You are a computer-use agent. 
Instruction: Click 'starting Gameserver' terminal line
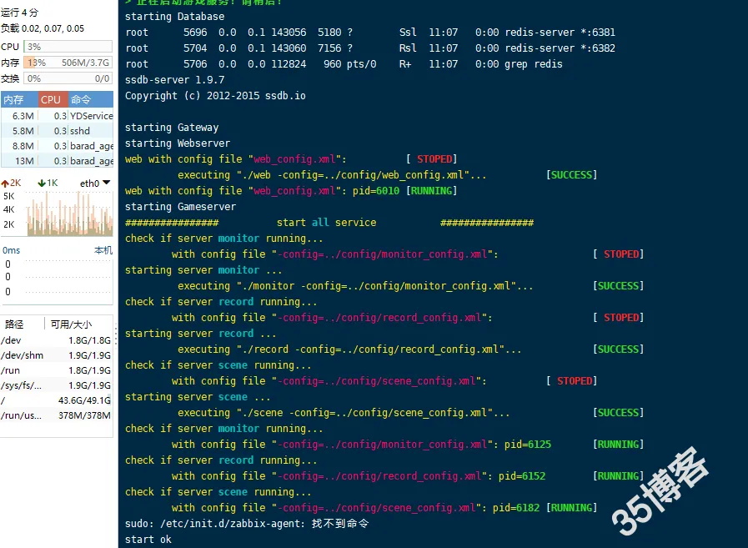[180, 207]
